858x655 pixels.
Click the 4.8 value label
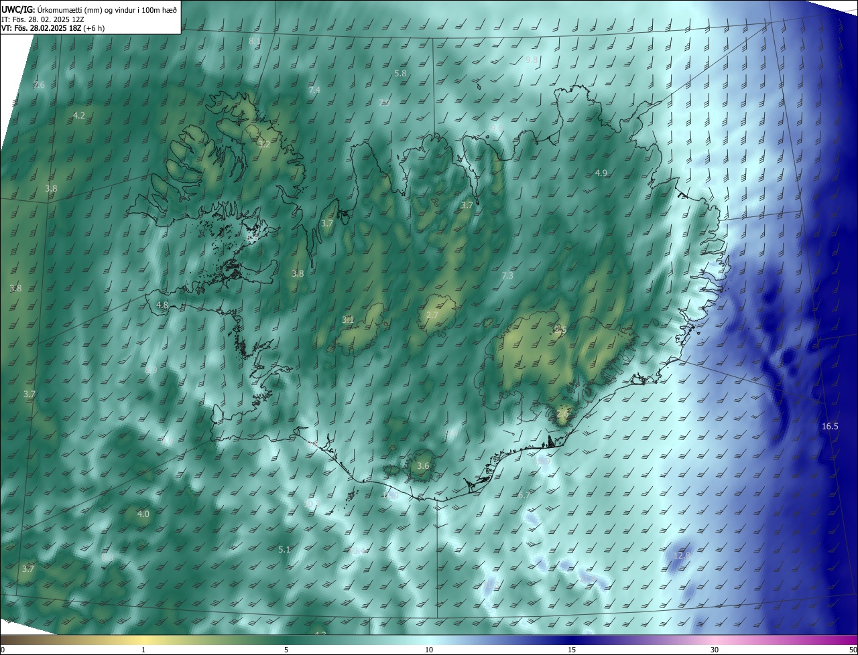(x=162, y=305)
